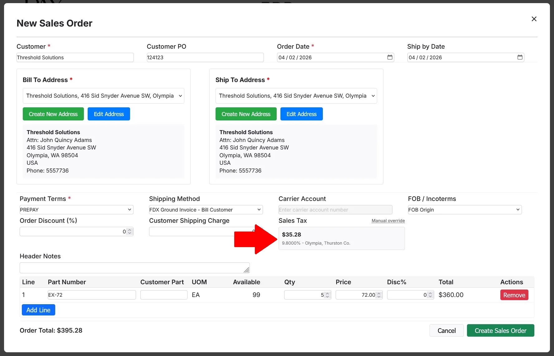This screenshot has width=554, height=356.
Task: Create New Address for Bill To
Action: pos(53,114)
